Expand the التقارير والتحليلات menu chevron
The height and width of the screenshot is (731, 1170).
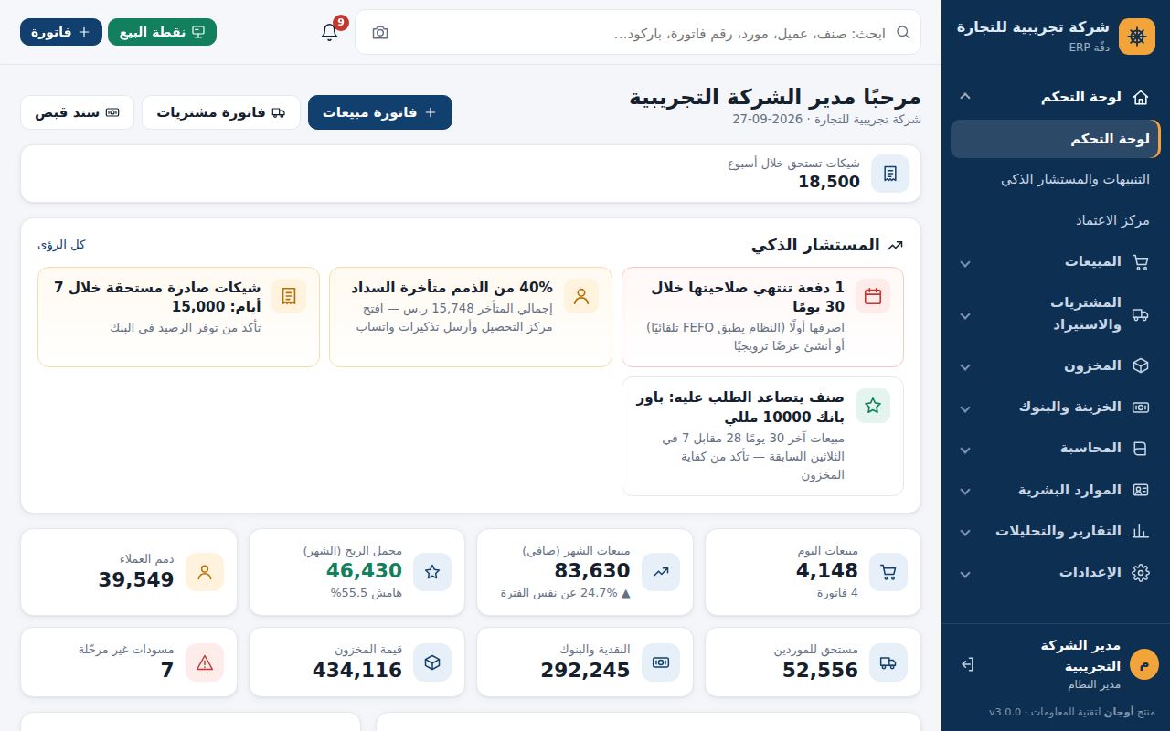pos(964,532)
